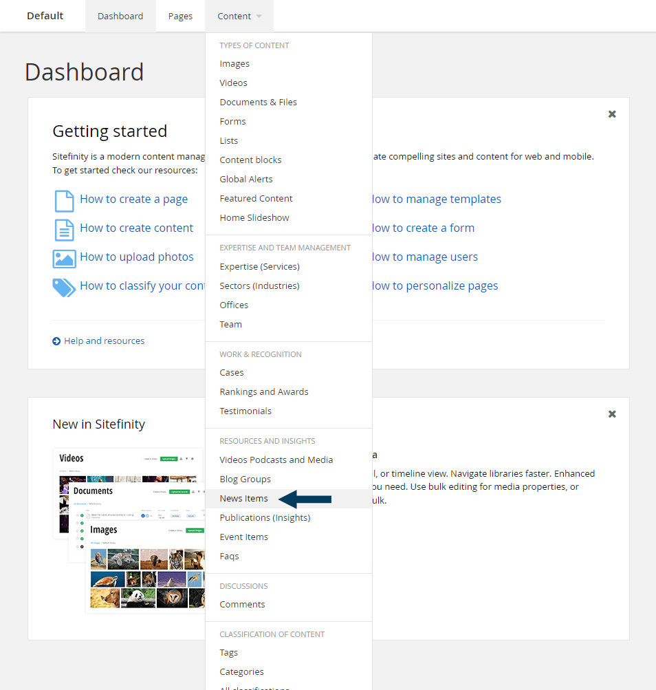Select Sectors (Industries) menu item
This screenshot has width=656, height=690.
point(260,286)
